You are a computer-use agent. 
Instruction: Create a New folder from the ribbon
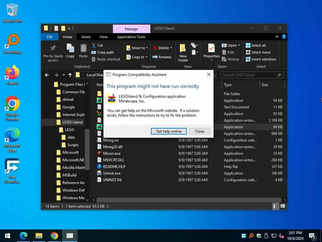183,53
